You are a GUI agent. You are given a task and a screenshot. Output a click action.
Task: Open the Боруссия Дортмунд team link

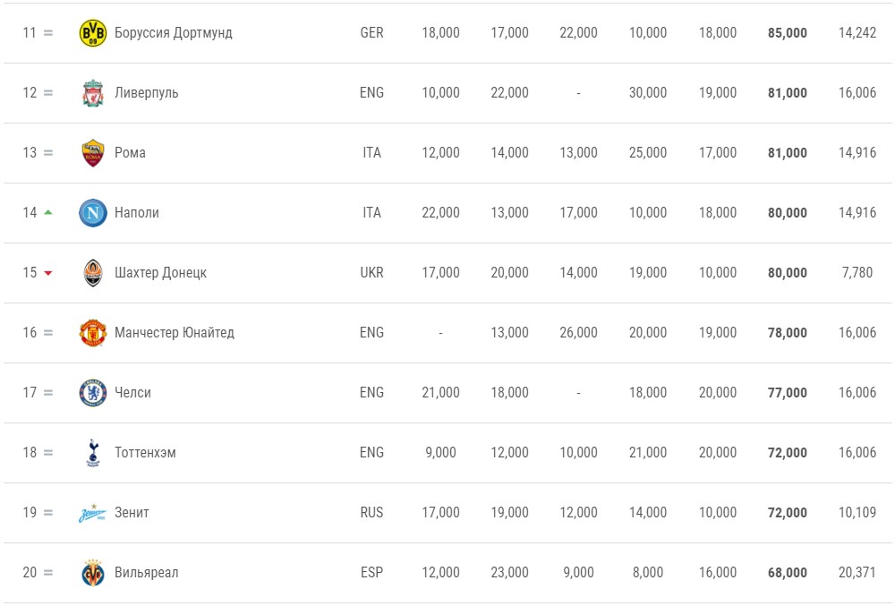tap(174, 32)
